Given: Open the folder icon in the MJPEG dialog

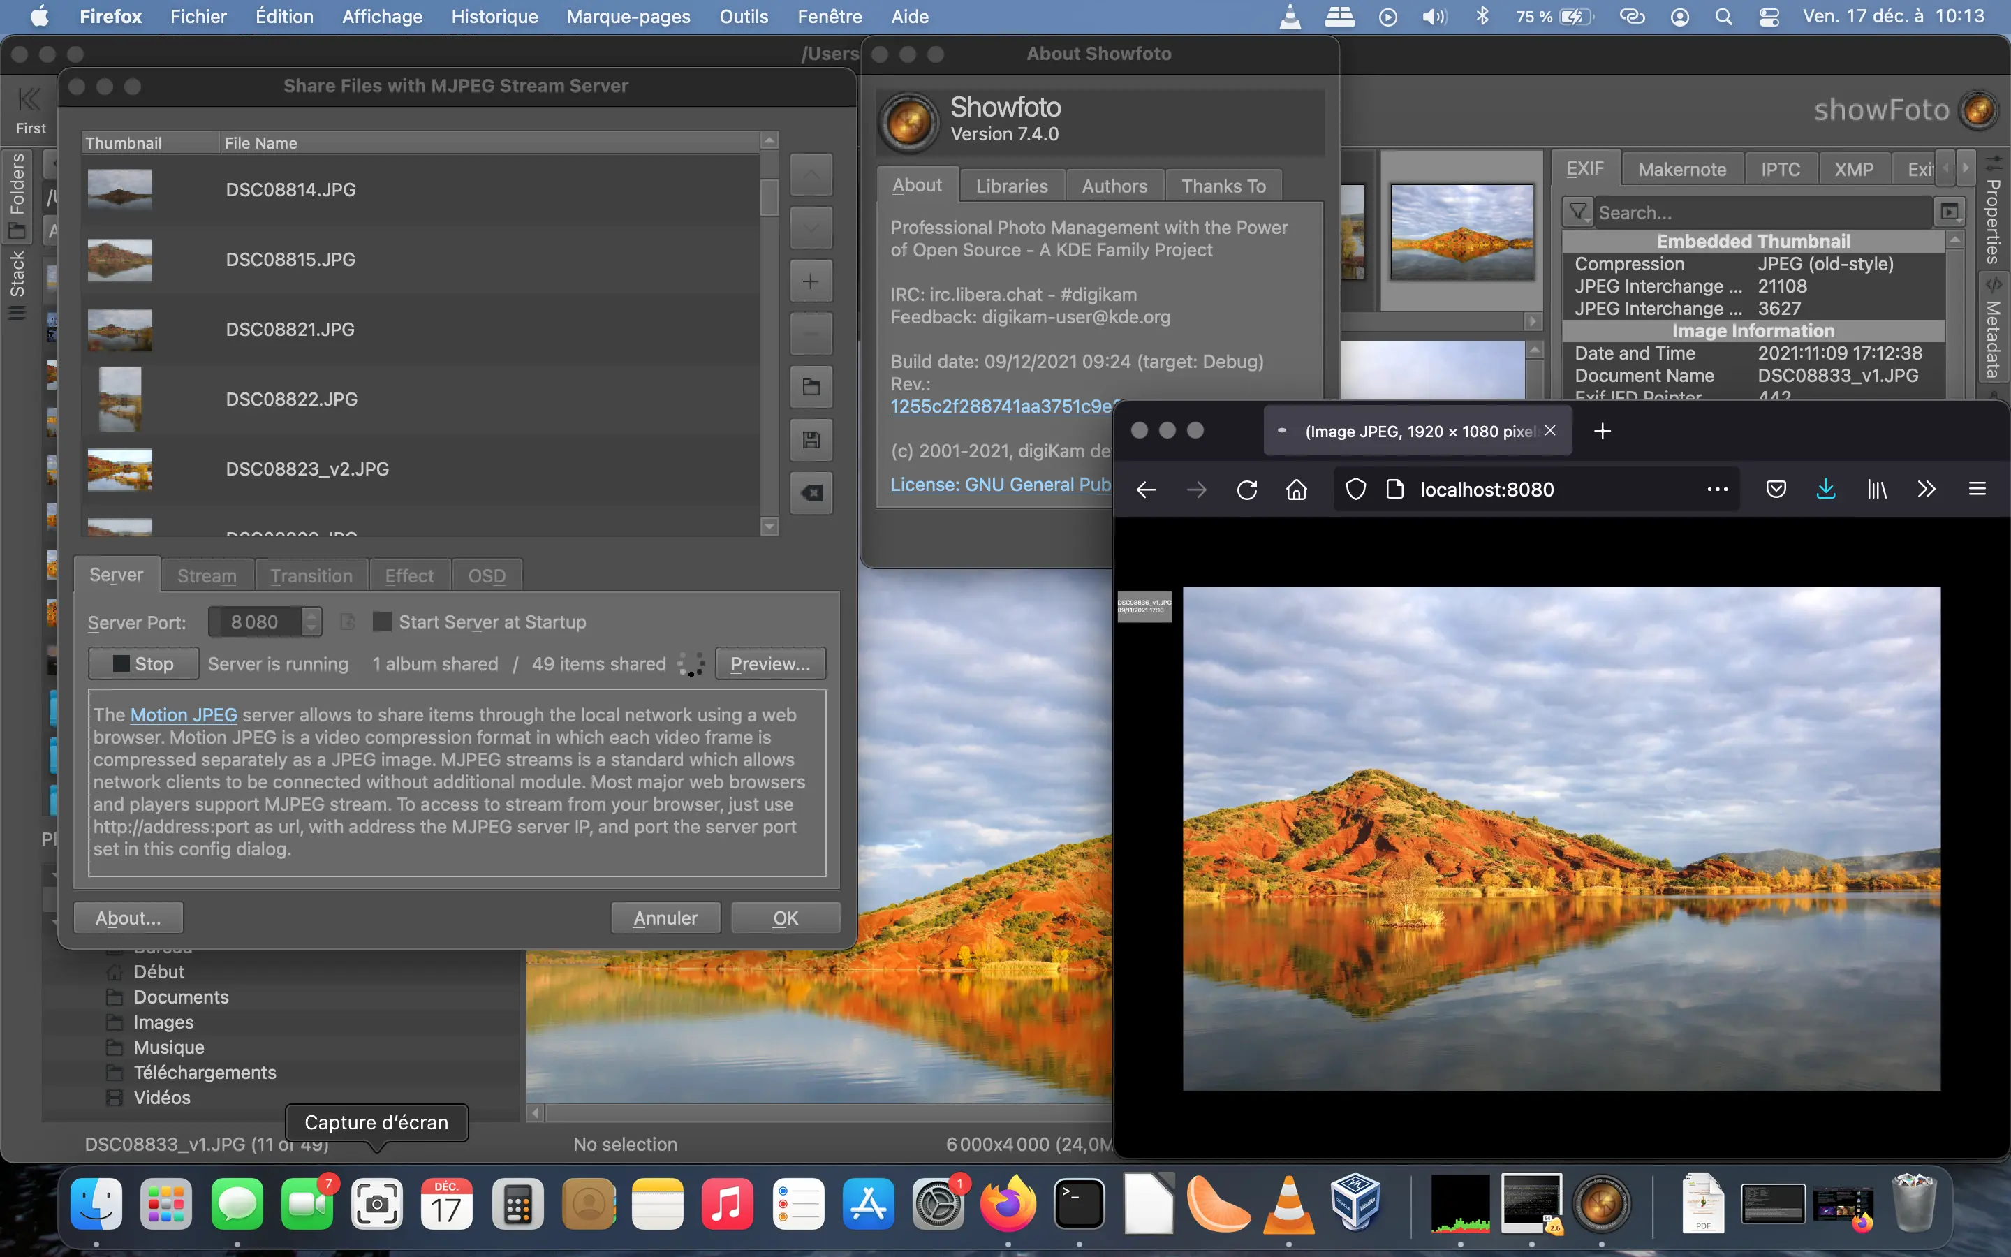Looking at the screenshot, I should [811, 387].
